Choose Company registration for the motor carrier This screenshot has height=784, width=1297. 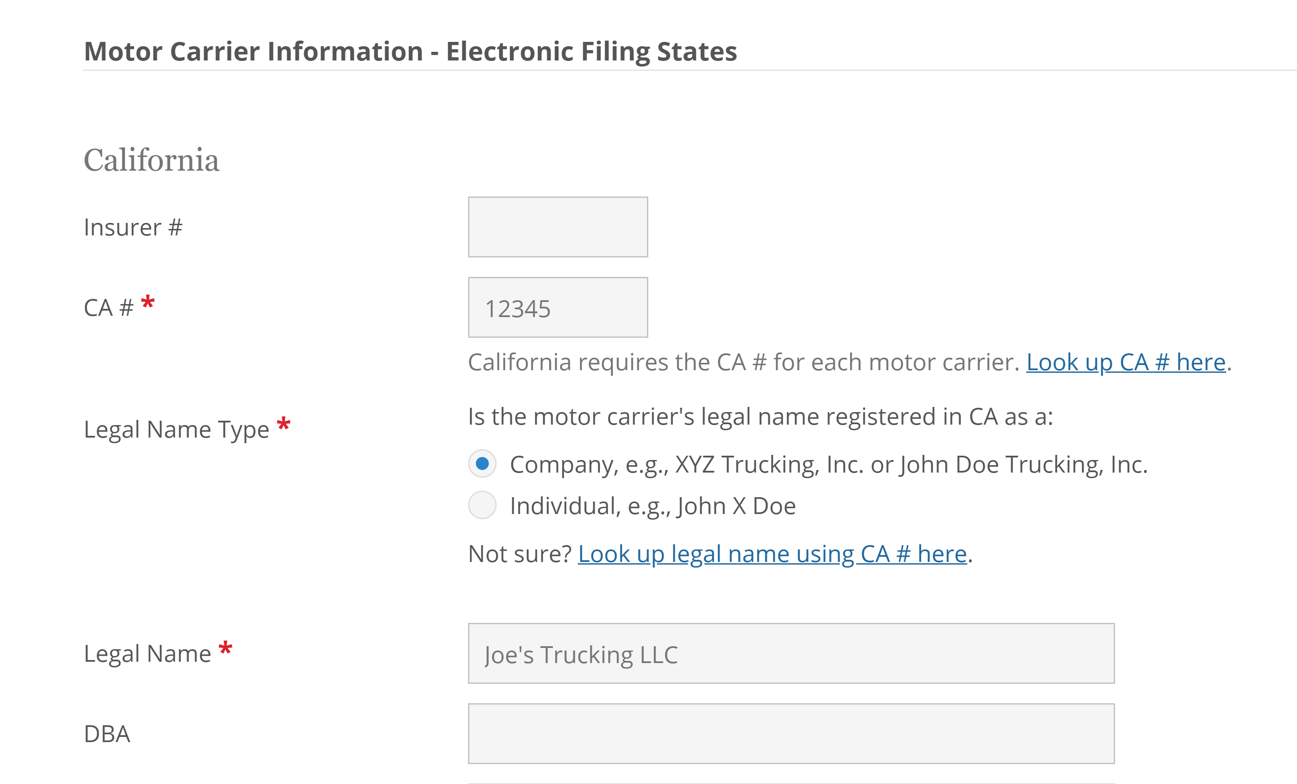point(482,463)
